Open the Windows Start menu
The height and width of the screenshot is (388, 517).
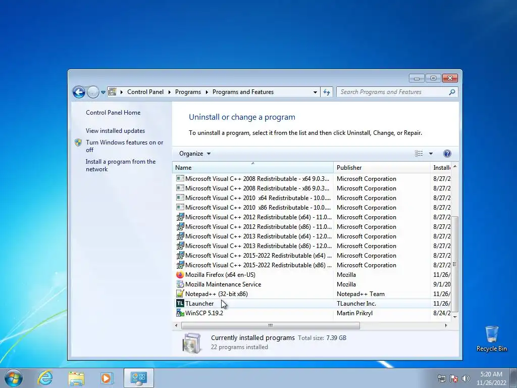coord(14,378)
